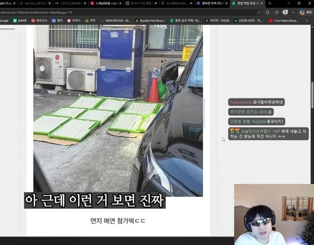Image resolution: width=314 pixels, height=245 pixels.
Task: Open the 펨코 bookmark
Action: pos(57,21)
